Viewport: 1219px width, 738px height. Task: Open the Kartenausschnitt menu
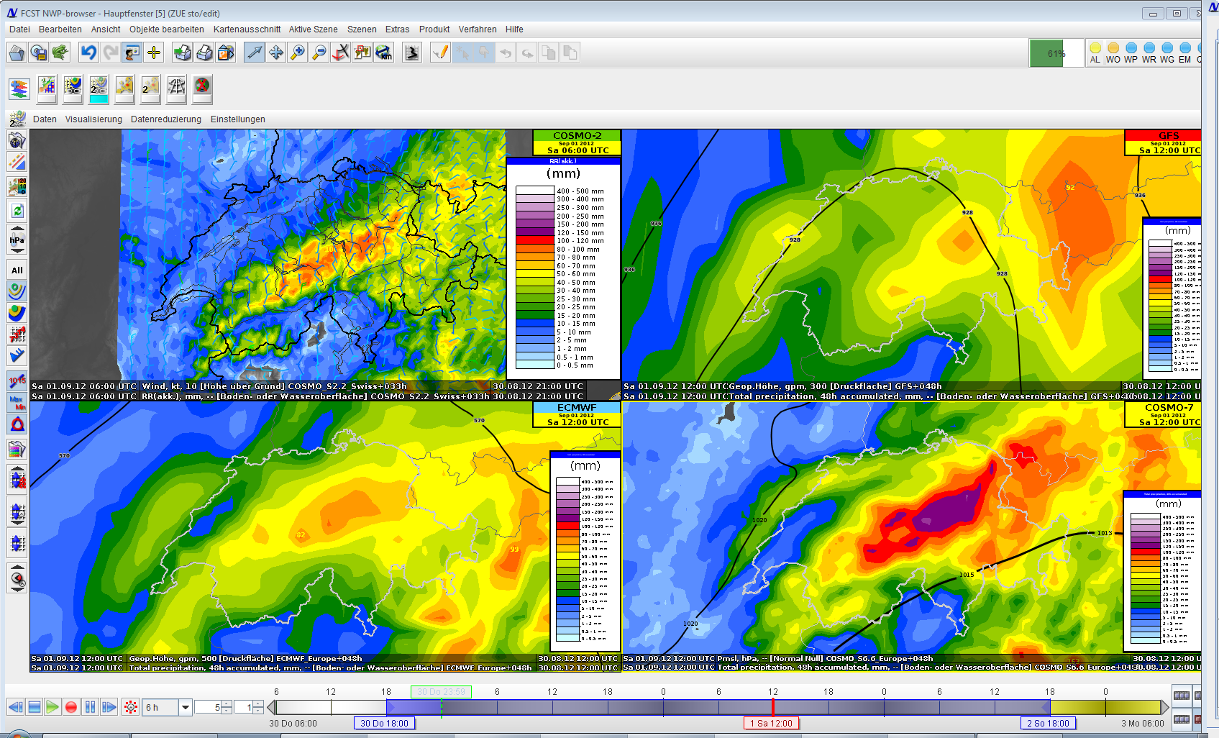[247, 29]
